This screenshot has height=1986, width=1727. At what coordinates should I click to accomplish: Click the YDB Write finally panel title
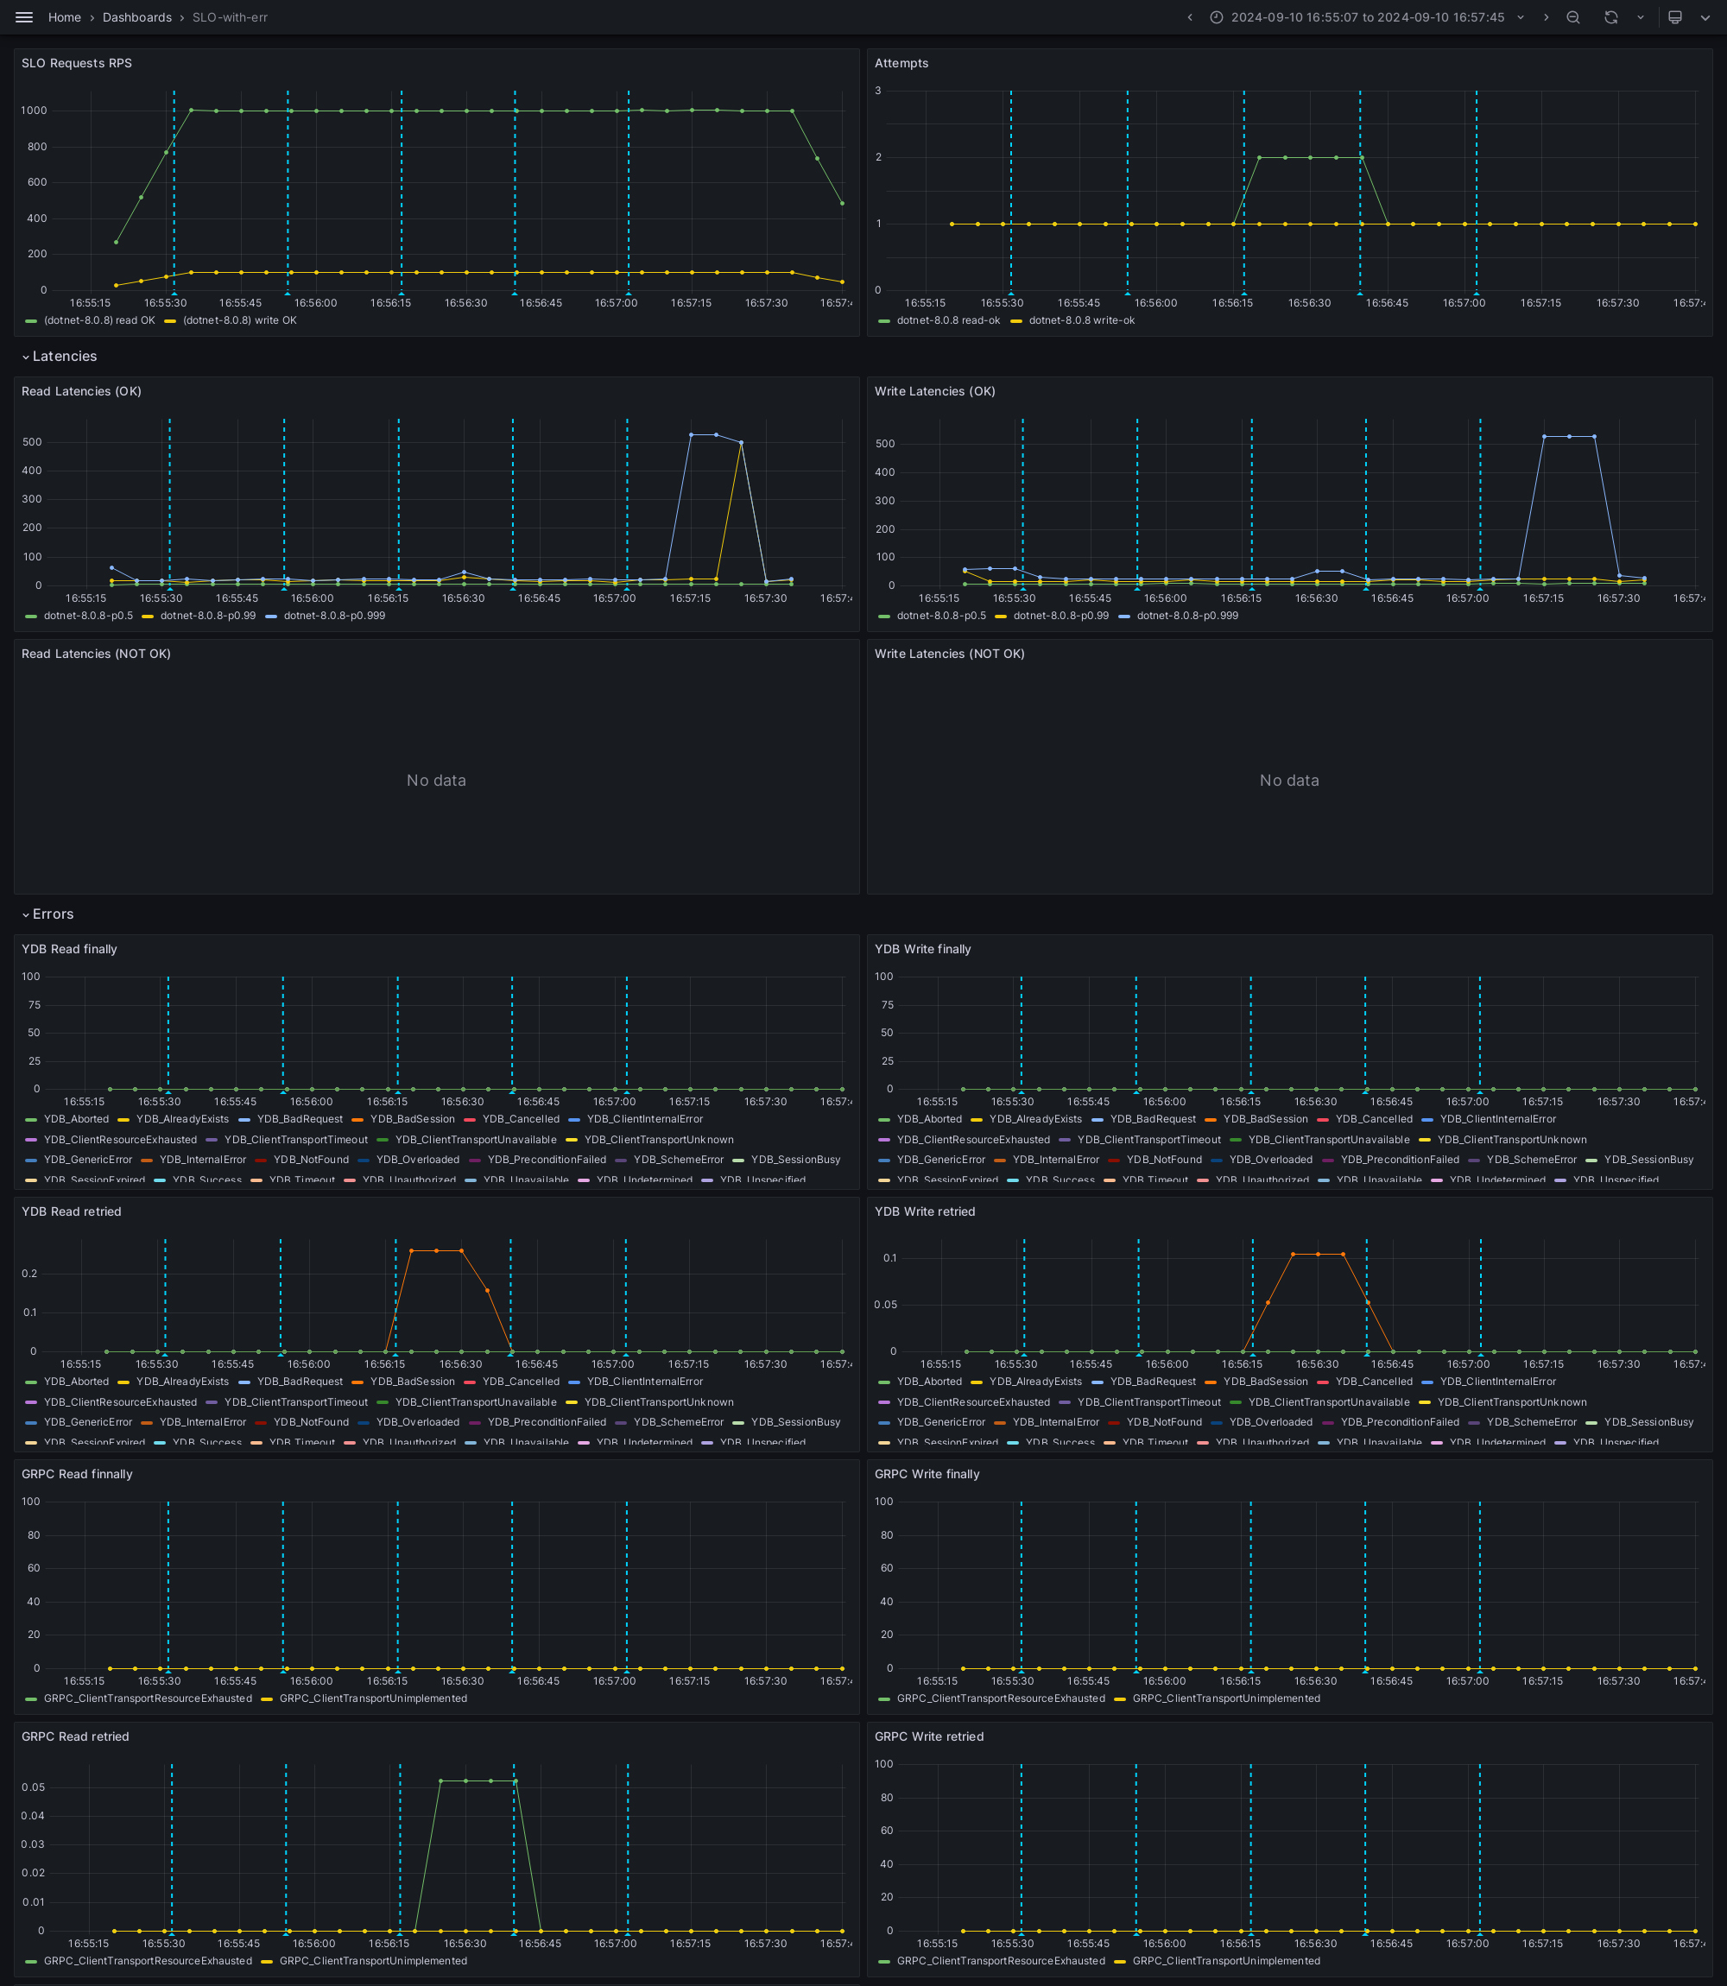[922, 950]
